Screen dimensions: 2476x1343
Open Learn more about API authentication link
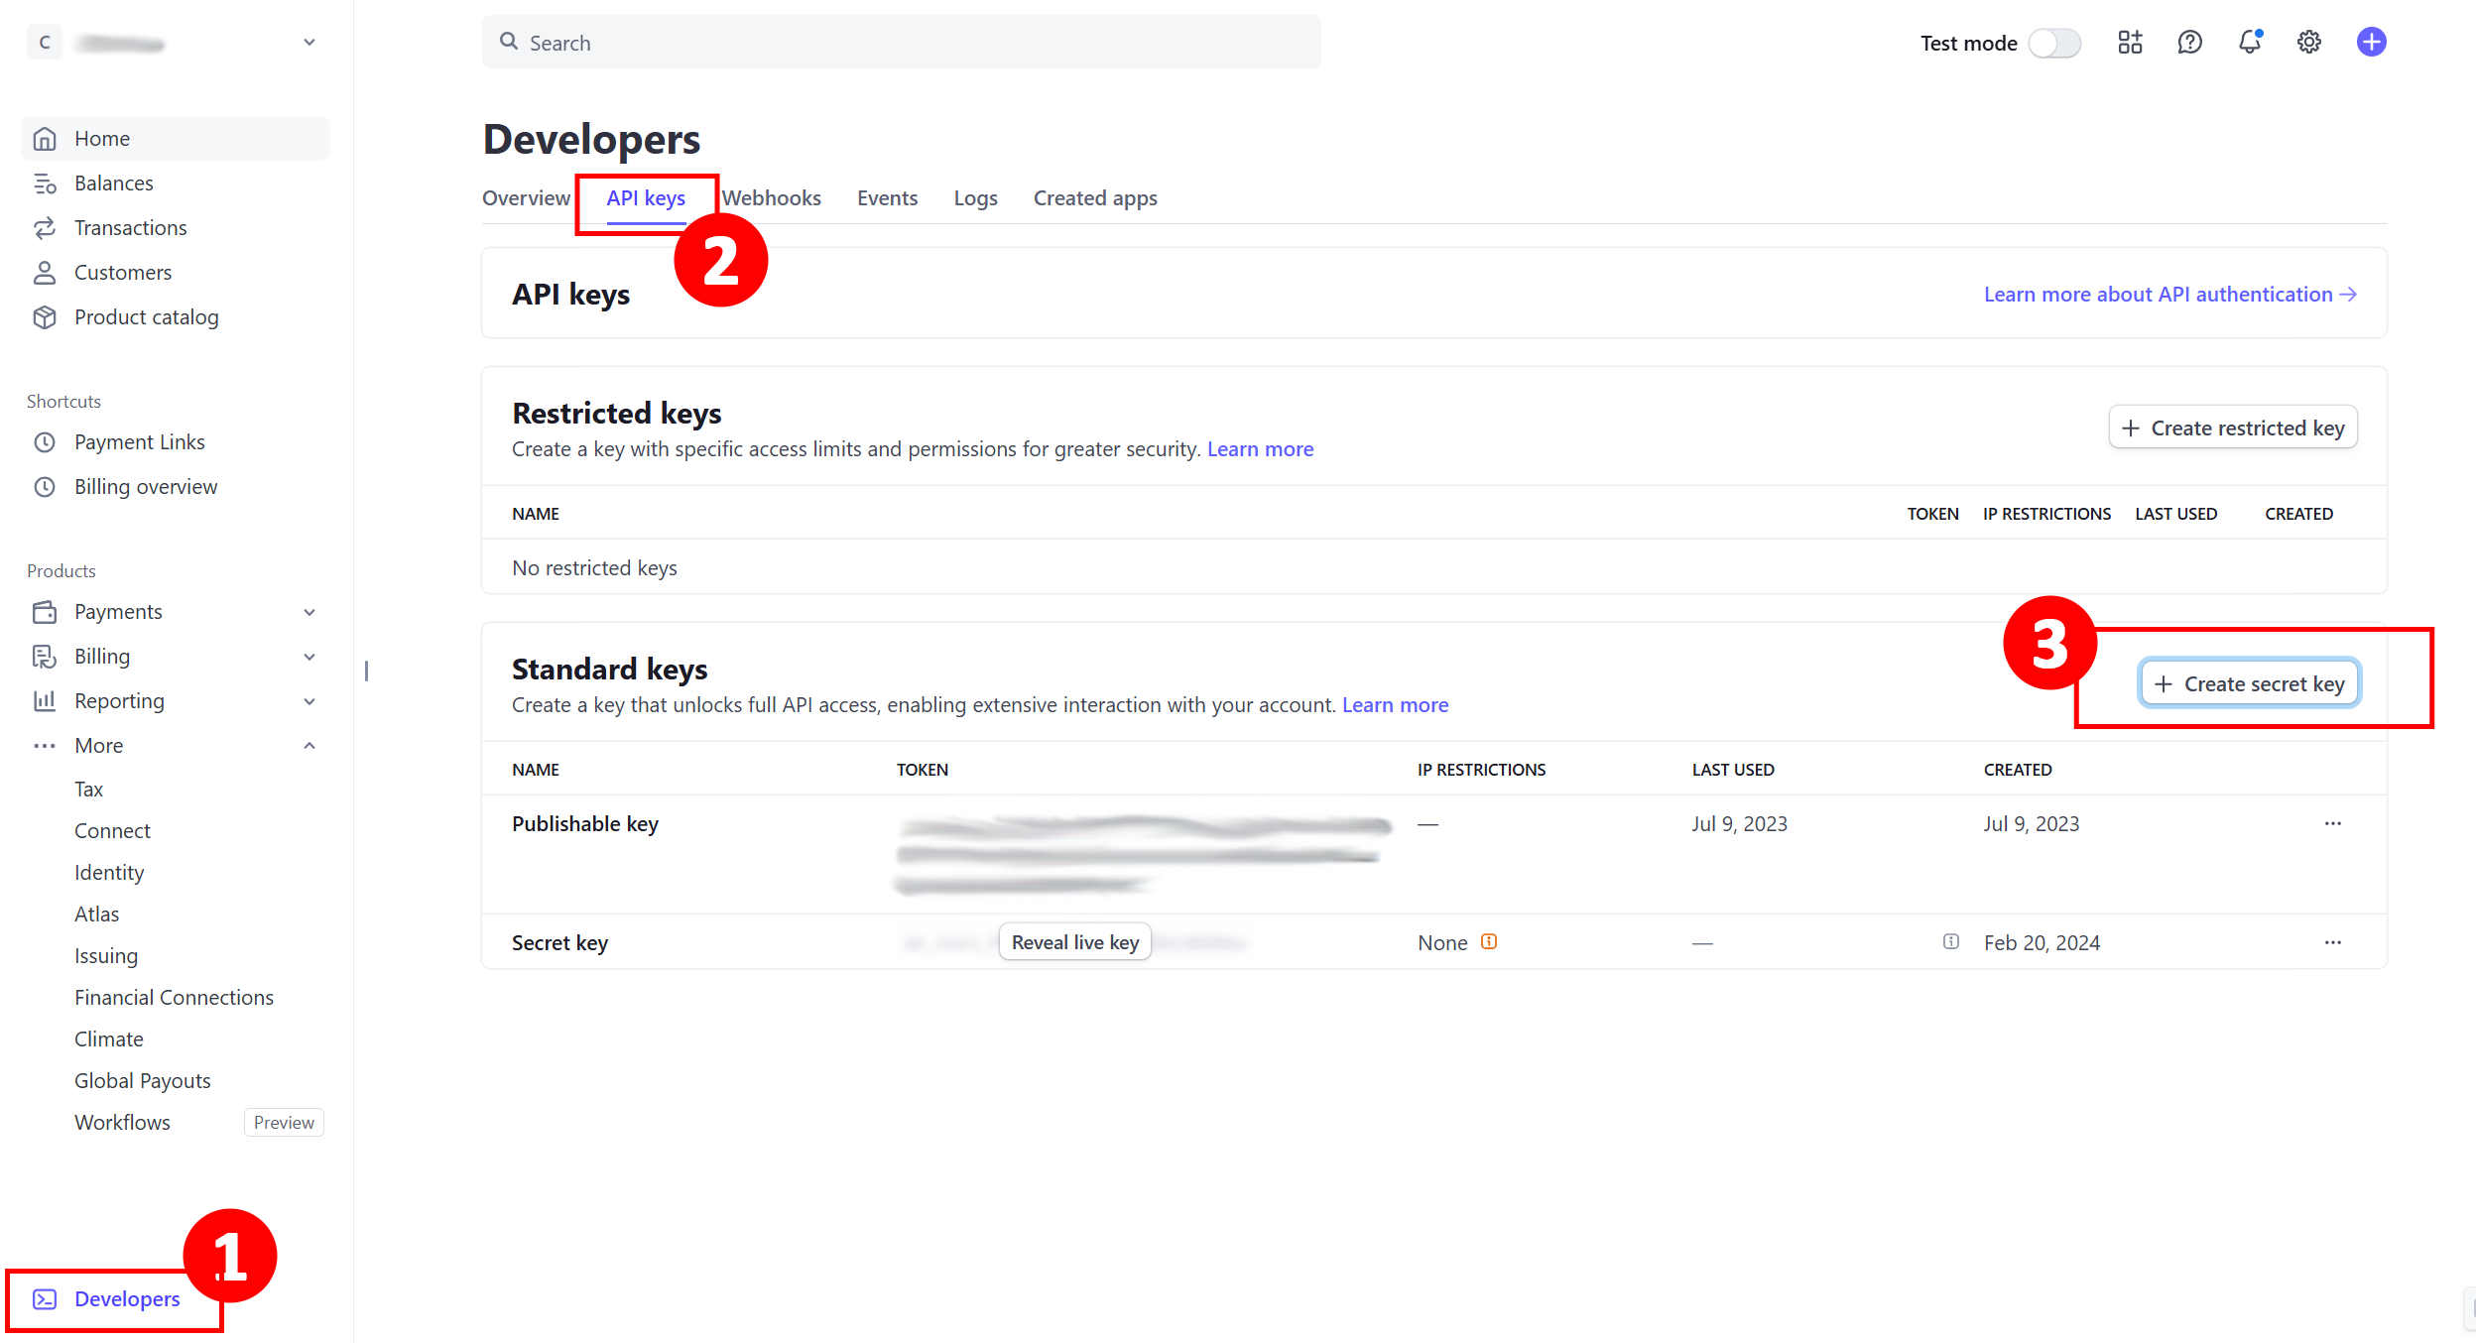click(x=2169, y=295)
